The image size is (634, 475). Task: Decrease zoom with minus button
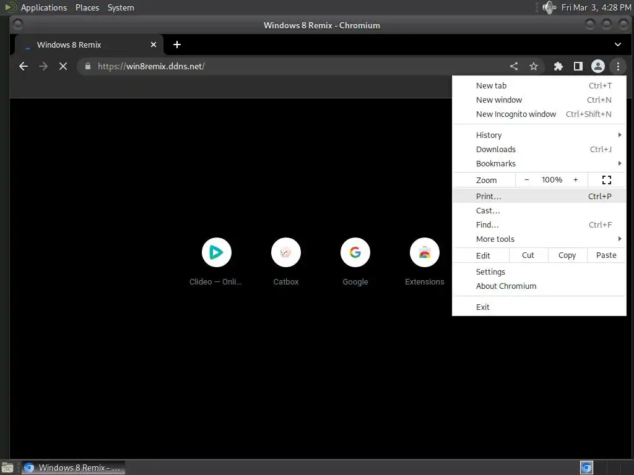click(x=526, y=180)
